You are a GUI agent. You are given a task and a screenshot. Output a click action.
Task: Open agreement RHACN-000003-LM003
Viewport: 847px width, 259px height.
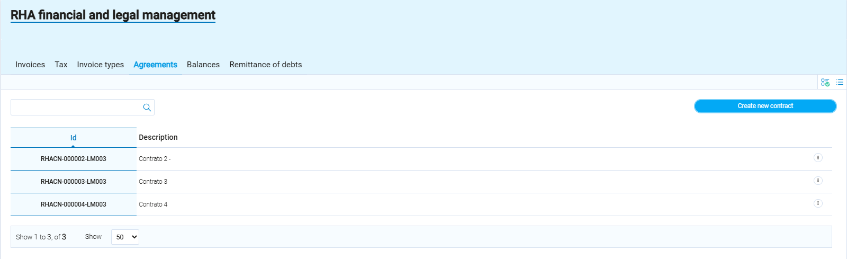(x=74, y=182)
